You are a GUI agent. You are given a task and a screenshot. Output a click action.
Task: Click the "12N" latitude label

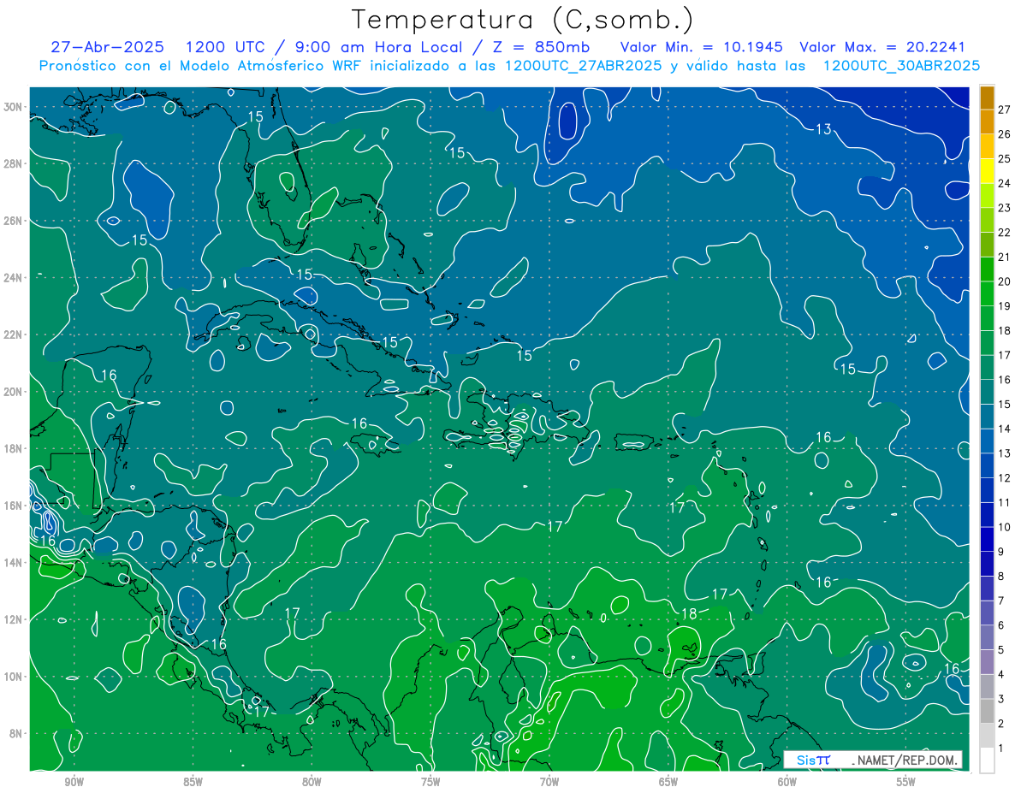click(15, 619)
